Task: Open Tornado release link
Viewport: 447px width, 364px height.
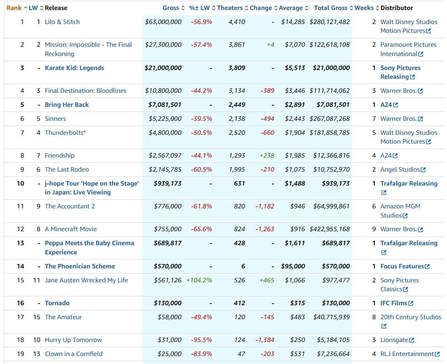Action: pos(57,303)
